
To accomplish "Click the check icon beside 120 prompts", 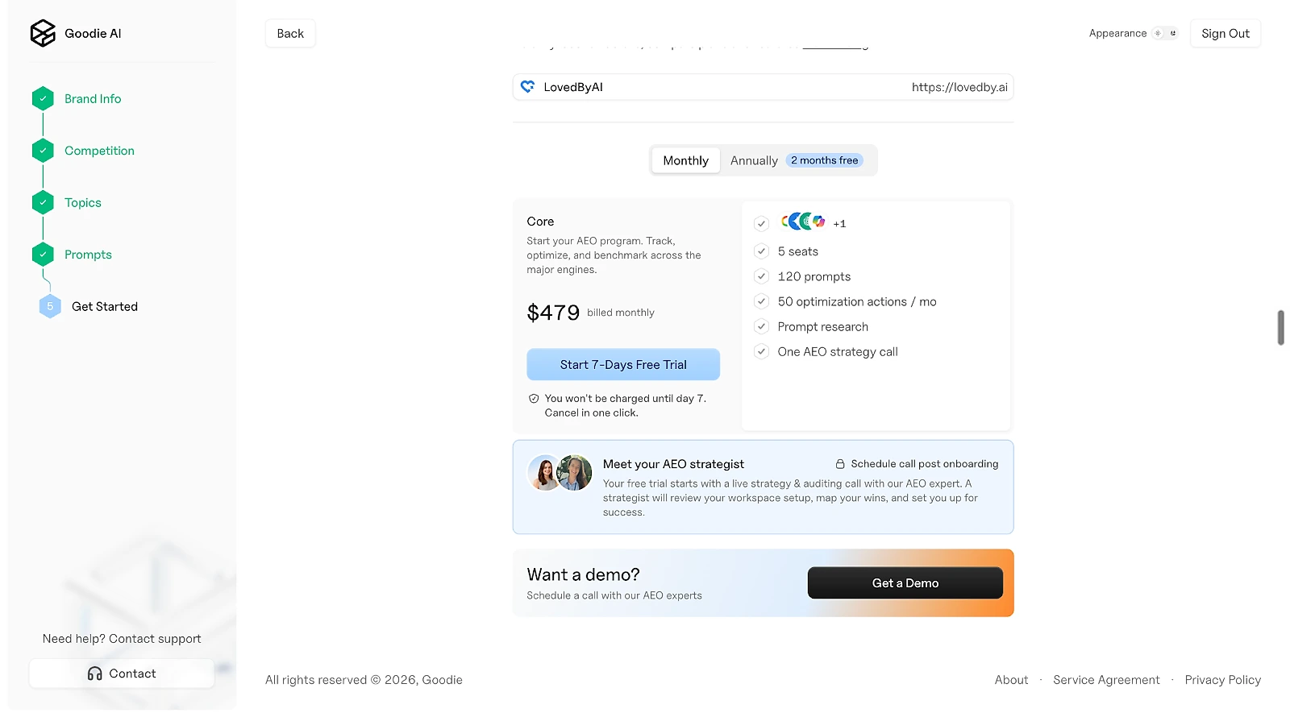I will 761,276.
